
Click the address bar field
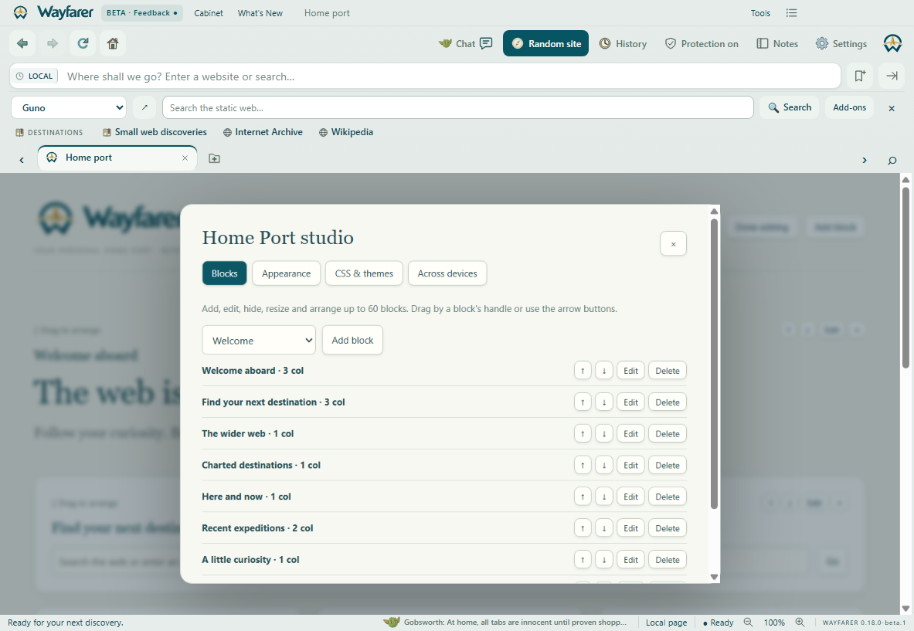click(x=425, y=76)
